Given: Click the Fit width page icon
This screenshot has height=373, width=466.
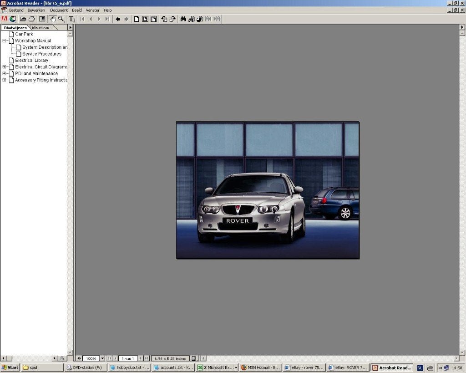Looking at the screenshot, I should click(153, 19).
